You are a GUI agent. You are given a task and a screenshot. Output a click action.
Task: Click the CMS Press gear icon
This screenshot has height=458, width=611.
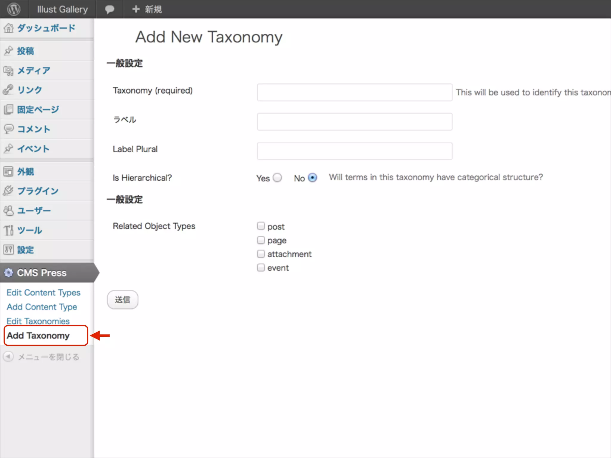pos(9,273)
